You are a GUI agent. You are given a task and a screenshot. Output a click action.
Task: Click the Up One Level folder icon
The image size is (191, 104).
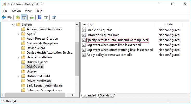tap(18, 17)
